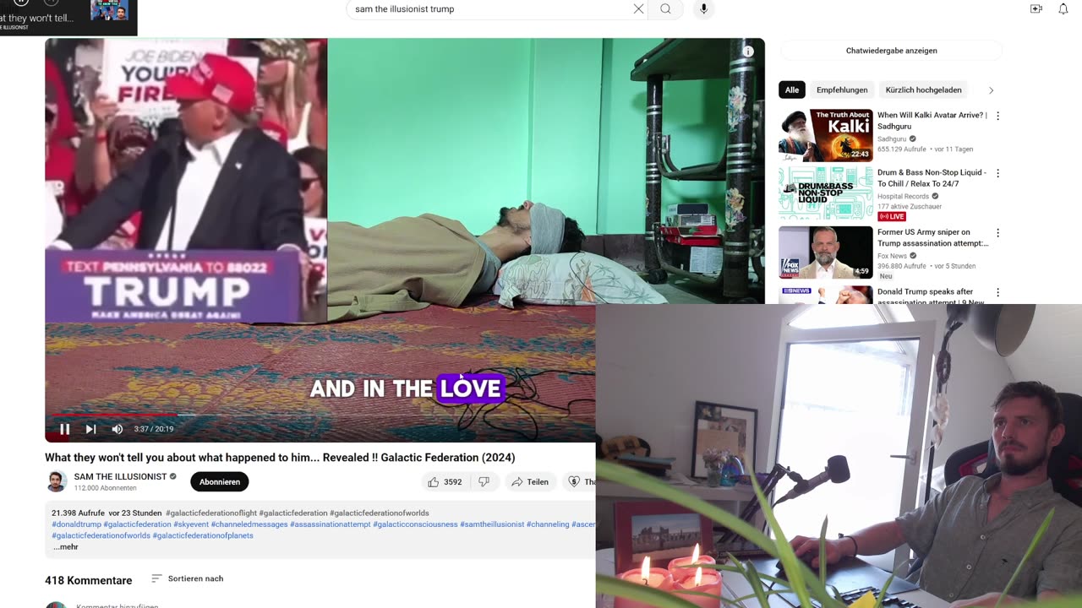
Task: Mute the video player volume
Action: pyautogui.click(x=117, y=429)
